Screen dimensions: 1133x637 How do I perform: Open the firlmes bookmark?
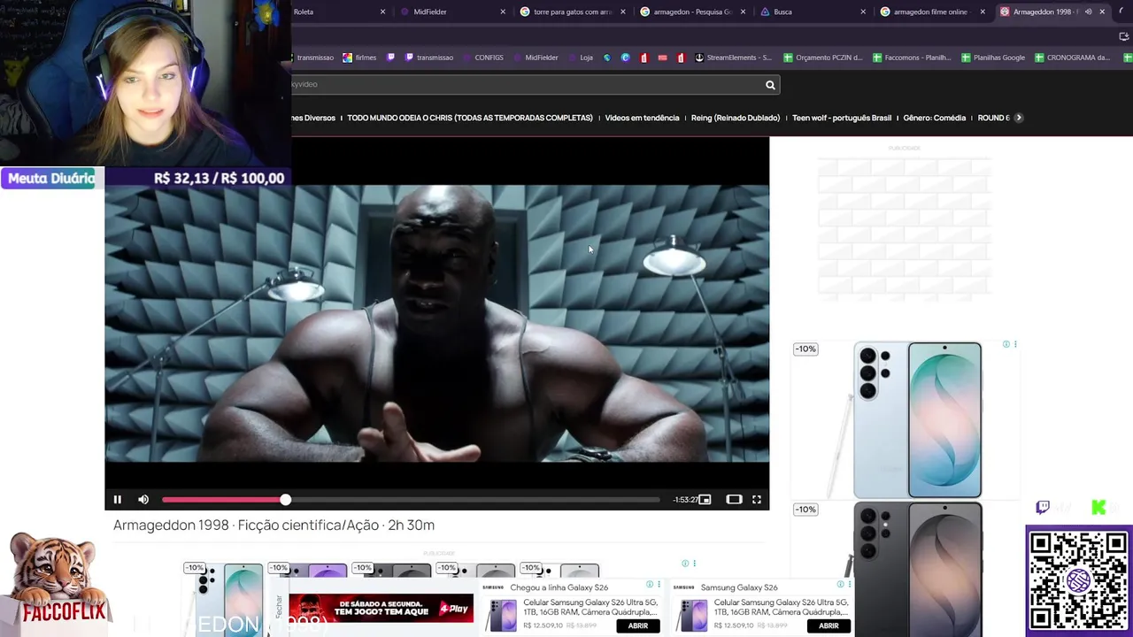coord(359,58)
